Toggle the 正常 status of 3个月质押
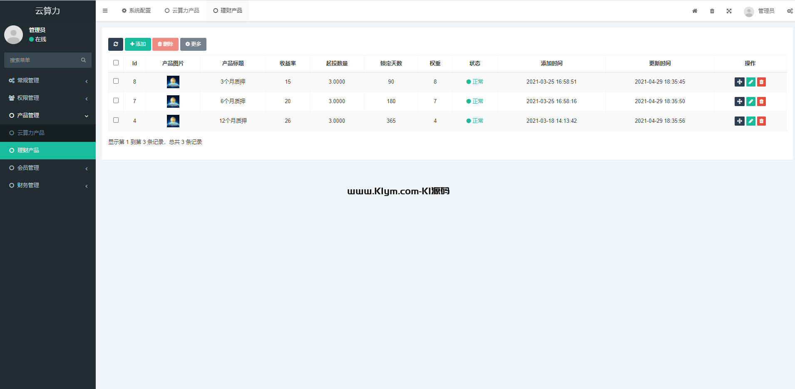Screen dimensions: 795x389 click(475, 82)
